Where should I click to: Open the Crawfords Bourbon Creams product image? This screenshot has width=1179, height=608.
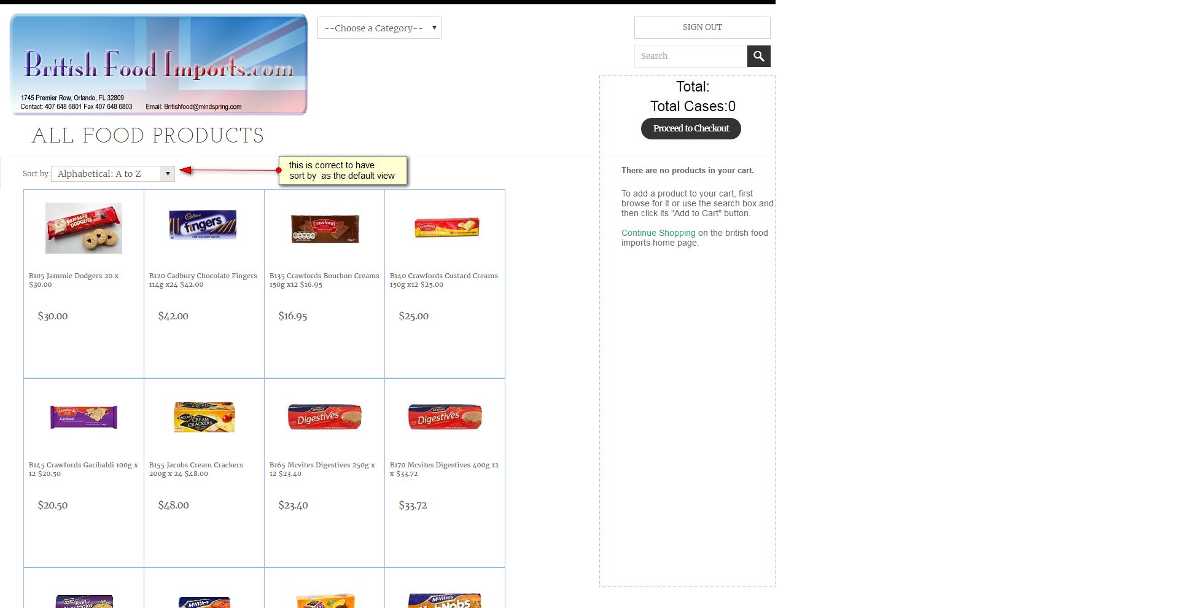click(325, 229)
